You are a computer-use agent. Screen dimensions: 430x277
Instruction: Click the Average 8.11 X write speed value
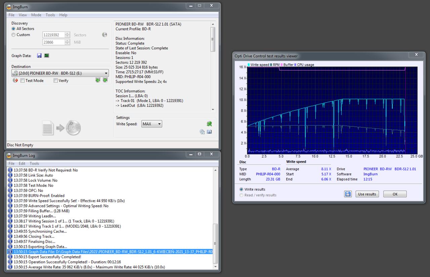tap(326, 169)
